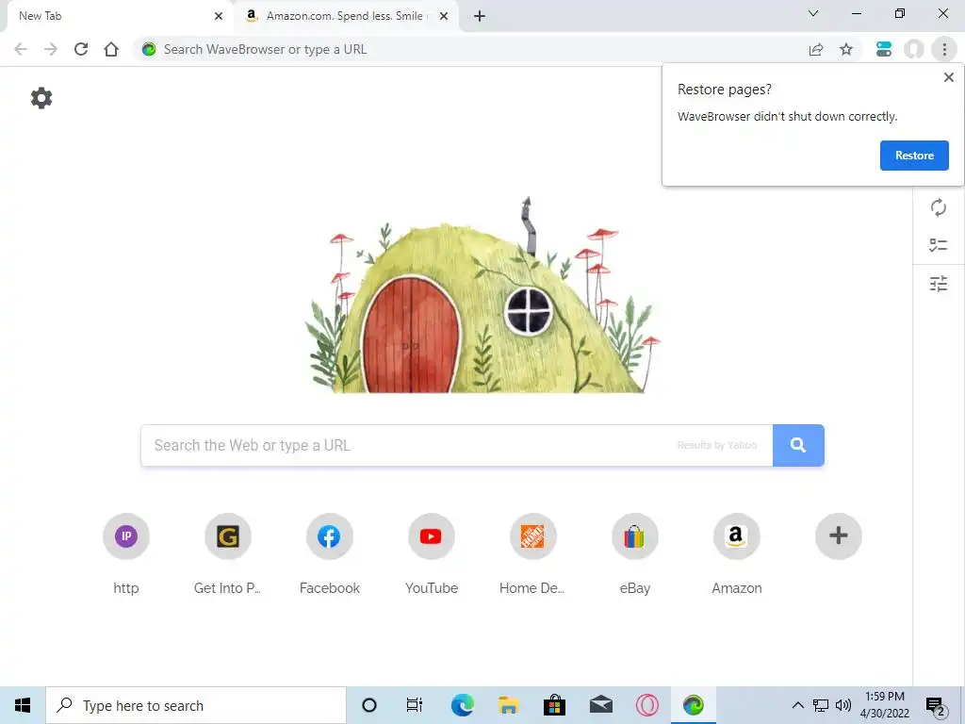The width and height of the screenshot is (965, 724).
Task: Open Opera from the taskbar
Action: point(646,705)
